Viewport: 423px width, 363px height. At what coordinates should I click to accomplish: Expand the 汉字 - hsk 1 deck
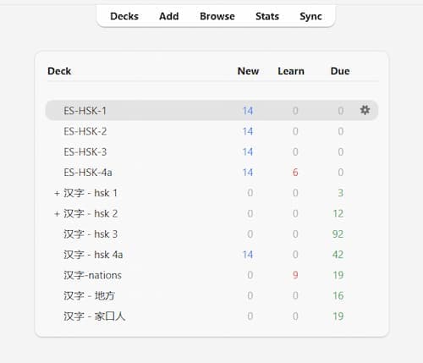tap(57, 193)
